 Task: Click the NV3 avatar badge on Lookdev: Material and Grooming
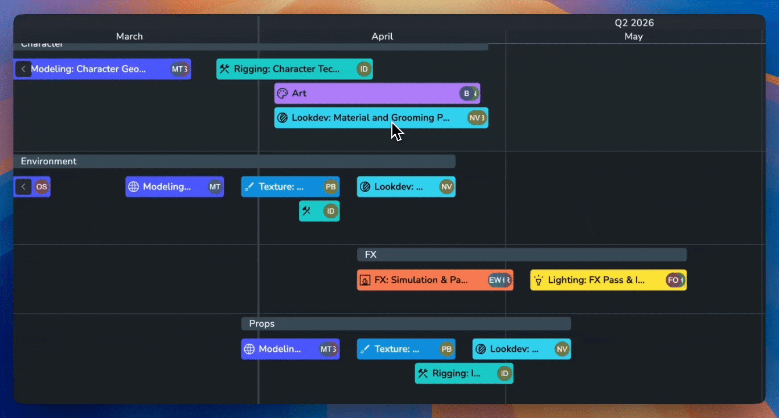pos(477,117)
